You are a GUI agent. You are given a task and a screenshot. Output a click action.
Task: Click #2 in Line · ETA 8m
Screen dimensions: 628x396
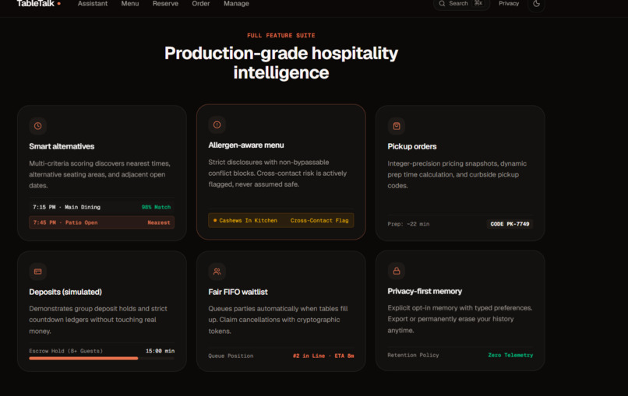[323, 356]
